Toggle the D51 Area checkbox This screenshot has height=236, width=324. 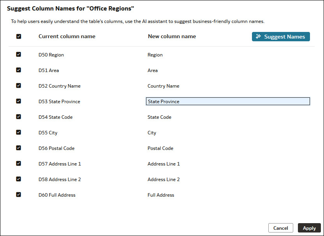pos(18,70)
